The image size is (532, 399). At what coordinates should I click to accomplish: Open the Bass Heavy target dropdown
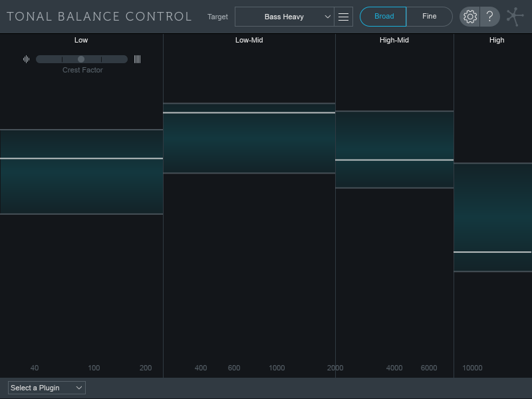pyautogui.click(x=285, y=17)
